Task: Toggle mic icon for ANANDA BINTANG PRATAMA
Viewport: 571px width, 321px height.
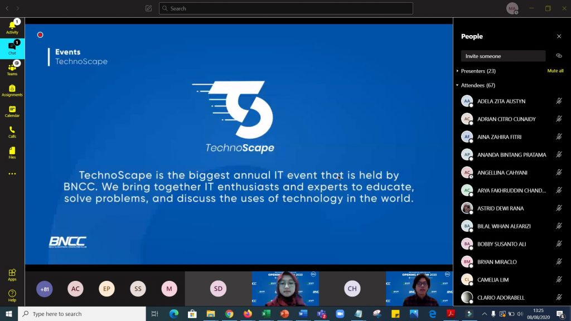Action: click(x=559, y=154)
